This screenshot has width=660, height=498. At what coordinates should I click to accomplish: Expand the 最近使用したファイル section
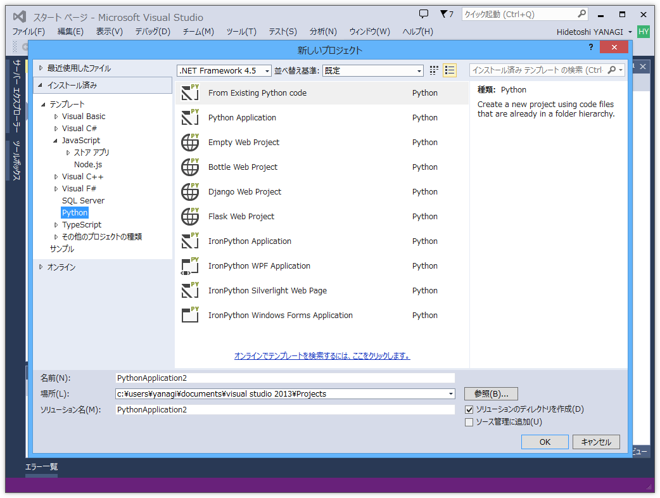point(41,68)
